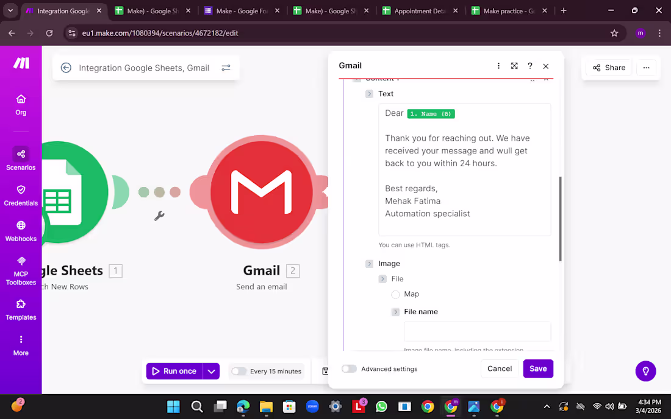View site information icon in address bar
The width and height of the screenshot is (671, 419).
click(x=72, y=33)
